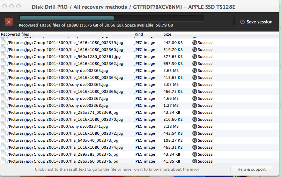The width and height of the screenshot is (281, 177).
Task: Click the recovered files status text in header
Action: point(96,25)
